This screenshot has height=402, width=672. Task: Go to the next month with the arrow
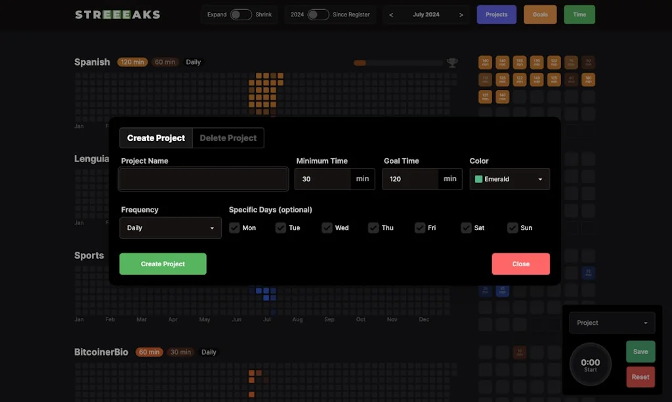pos(461,14)
